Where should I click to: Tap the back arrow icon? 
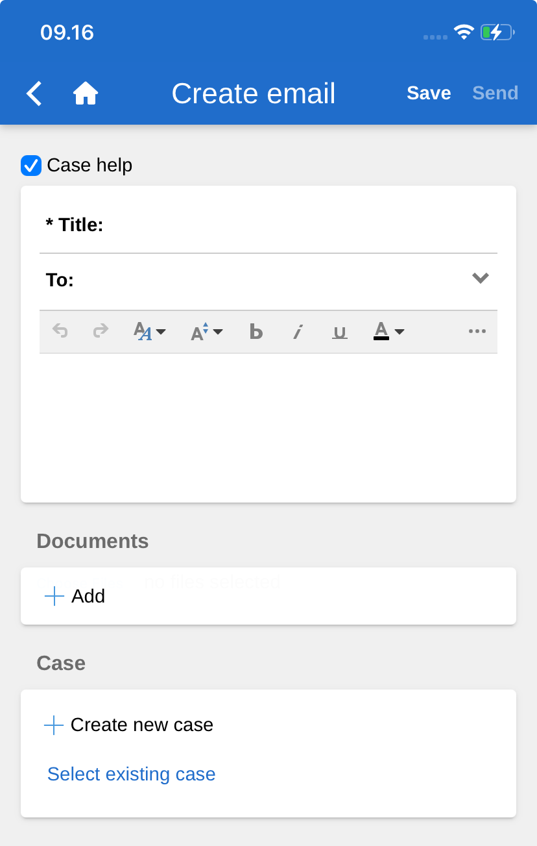[34, 93]
